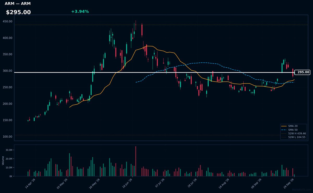Click the 14 Apr '26 date label
Screen dimensions: 313x193
30,184
